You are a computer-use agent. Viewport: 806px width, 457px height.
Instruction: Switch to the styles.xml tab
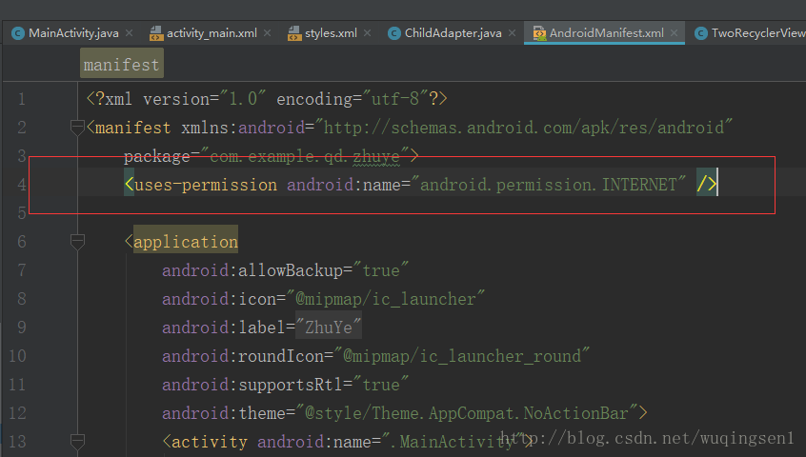331,33
